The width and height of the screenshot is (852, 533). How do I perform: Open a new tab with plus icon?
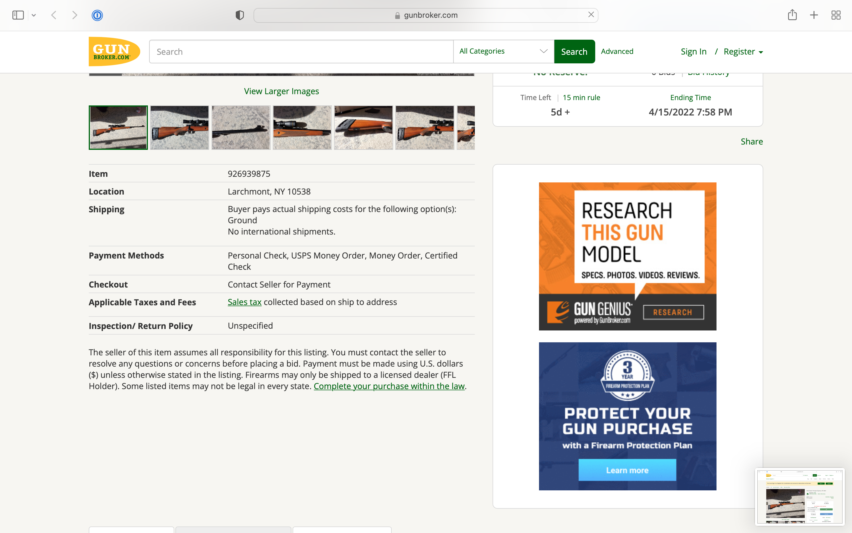tap(814, 15)
